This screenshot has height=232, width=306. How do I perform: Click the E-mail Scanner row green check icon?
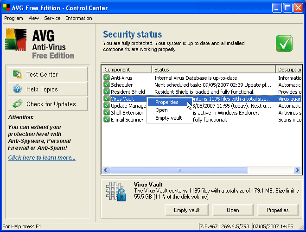point(107,120)
